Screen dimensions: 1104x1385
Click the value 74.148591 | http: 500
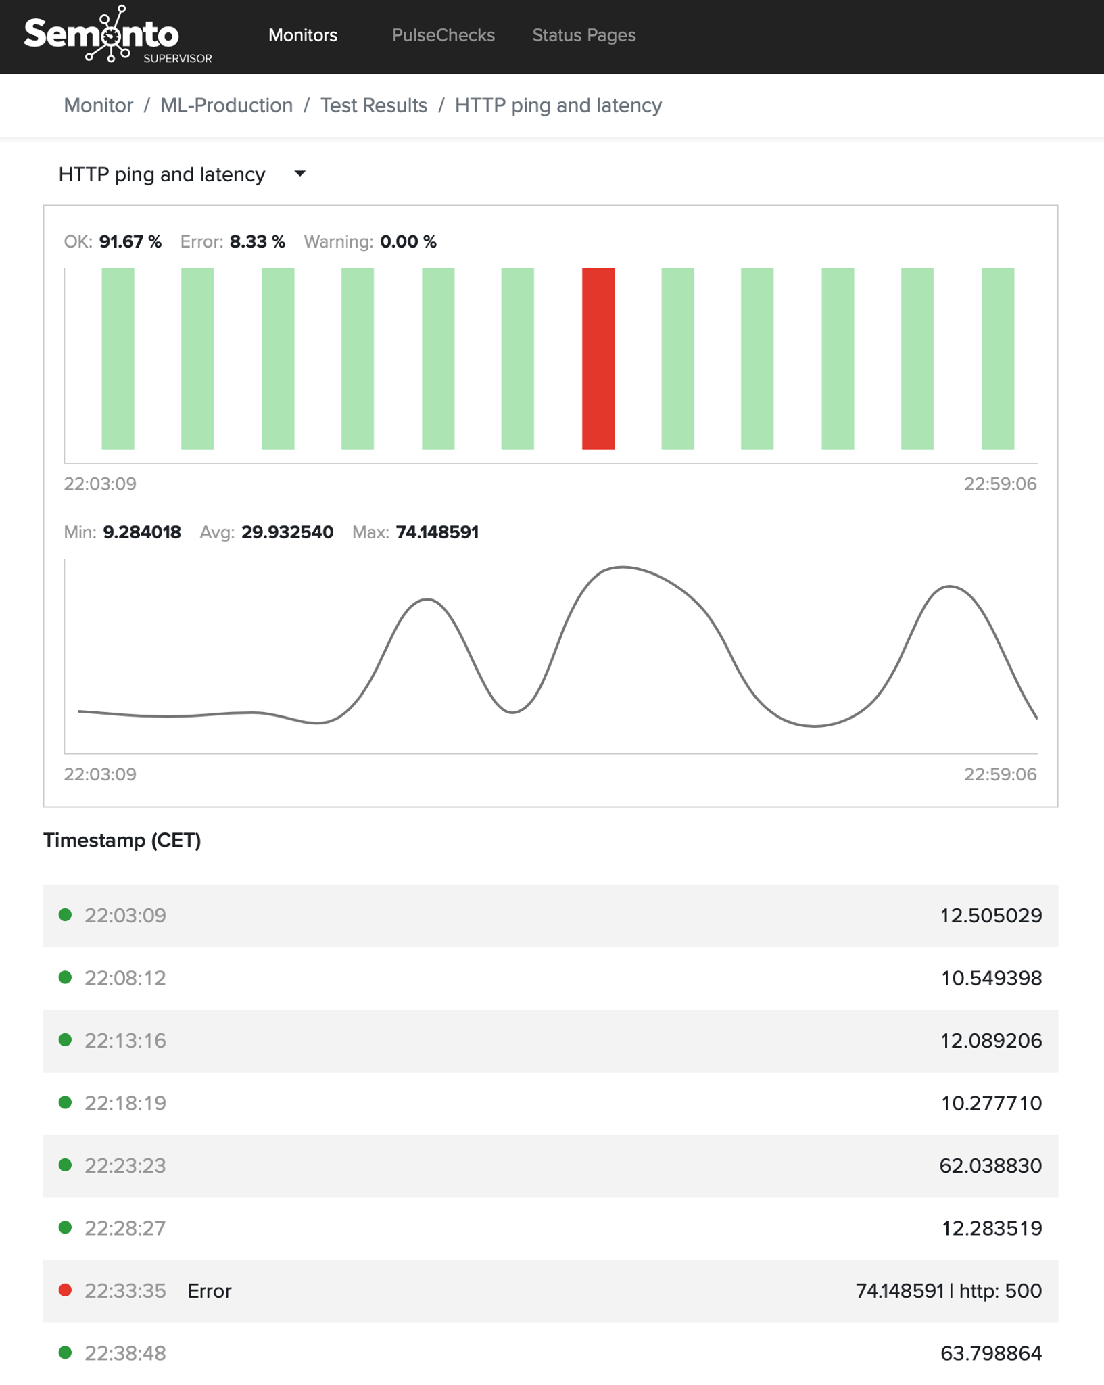[949, 1291]
